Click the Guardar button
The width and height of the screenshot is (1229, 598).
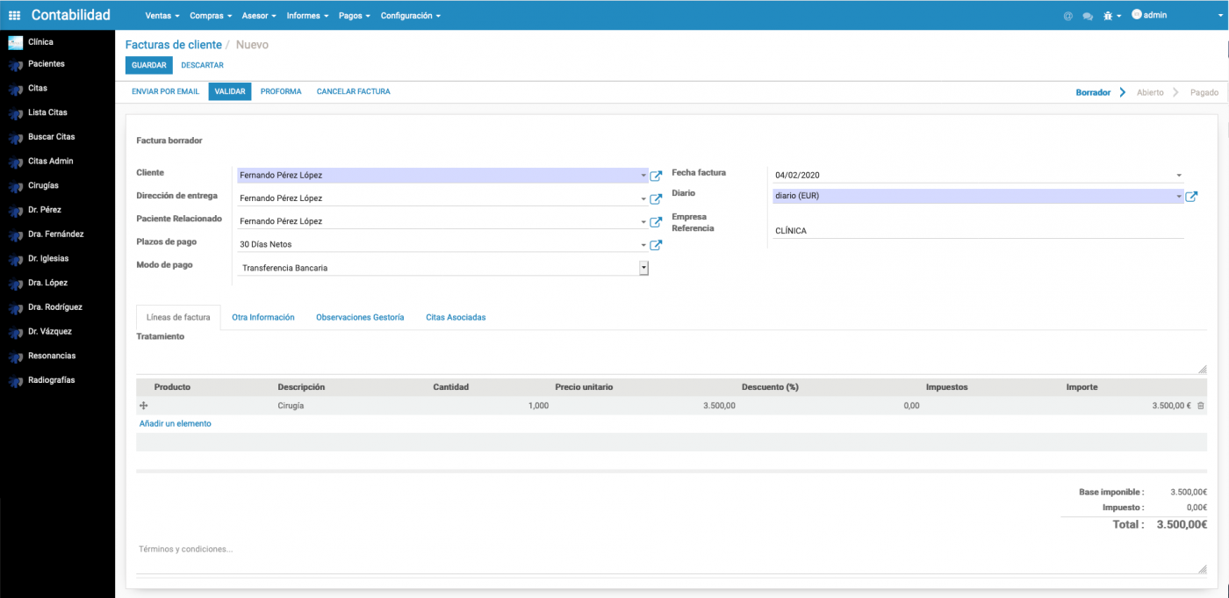[x=148, y=65]
